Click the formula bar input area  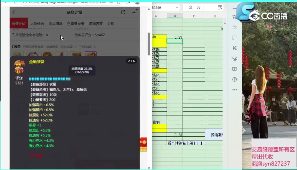[x=210, y=8]
